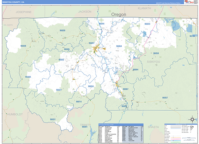Select ZIP code 96039 on map
The image size is (199, 144).
point(23,46)
